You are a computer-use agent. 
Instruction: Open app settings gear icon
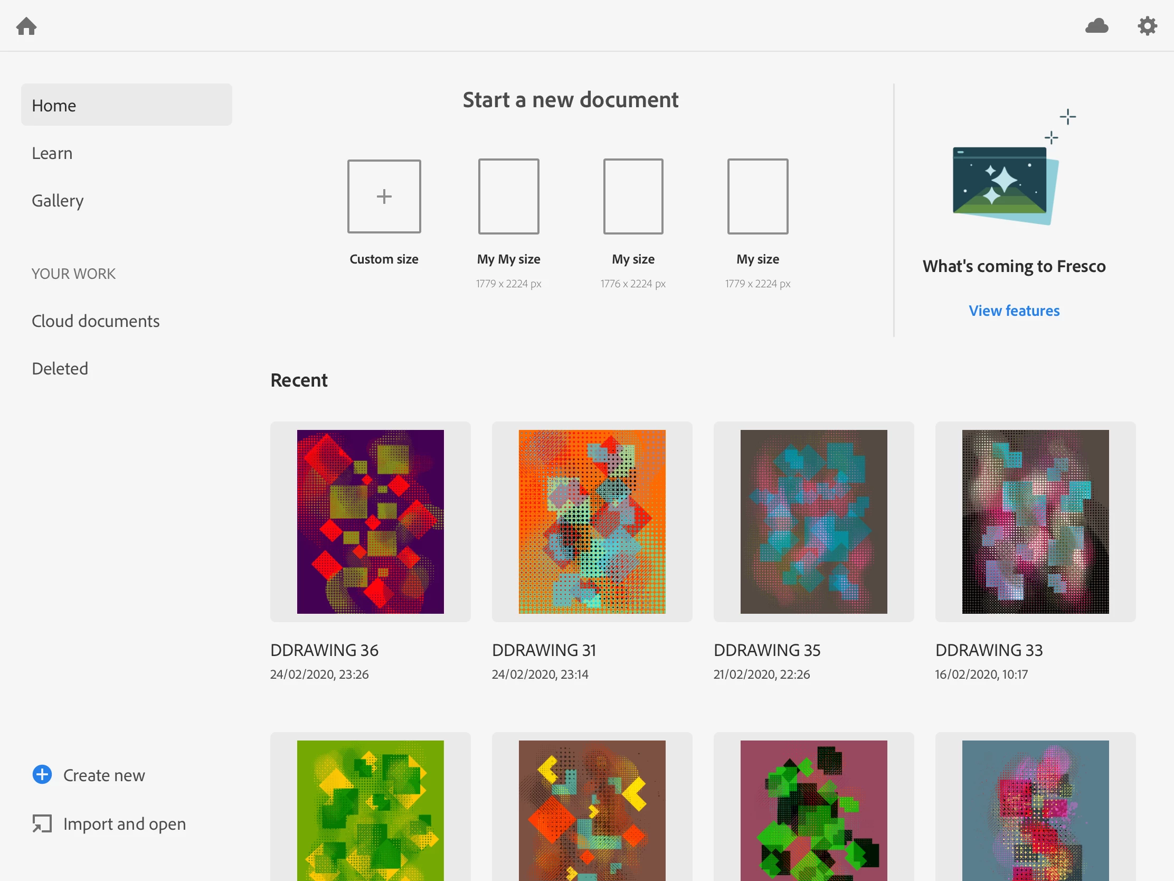pos(1147,25)
